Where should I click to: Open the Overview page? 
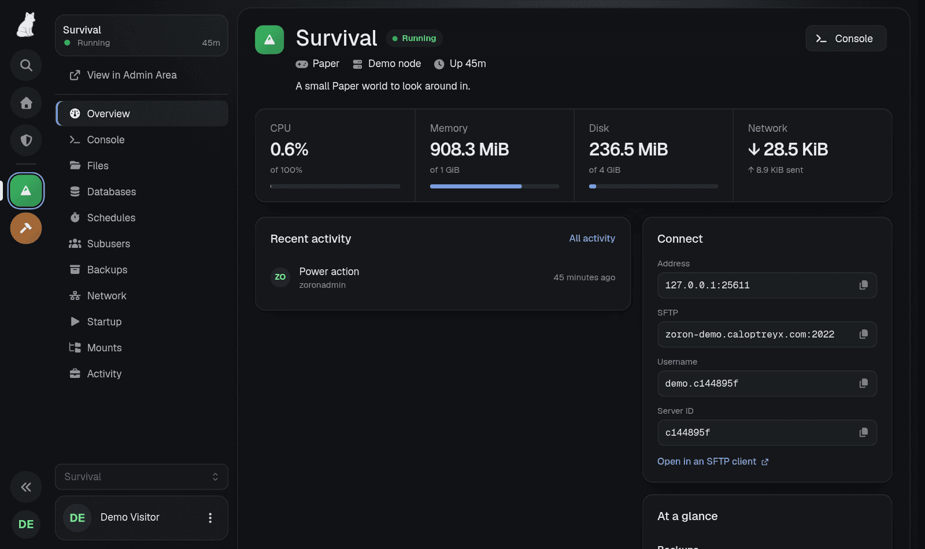tap(142, 114)
